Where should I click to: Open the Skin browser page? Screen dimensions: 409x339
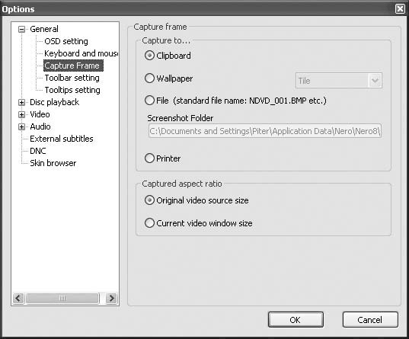pyautogui.click(x=53, y=163)
